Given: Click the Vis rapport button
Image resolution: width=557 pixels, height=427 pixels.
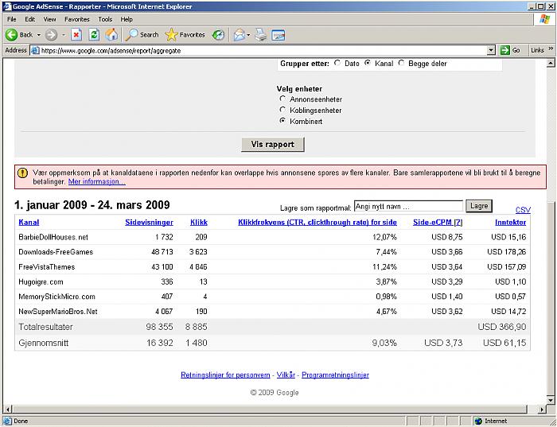Looking at the screenshot, I should (272, 145).
